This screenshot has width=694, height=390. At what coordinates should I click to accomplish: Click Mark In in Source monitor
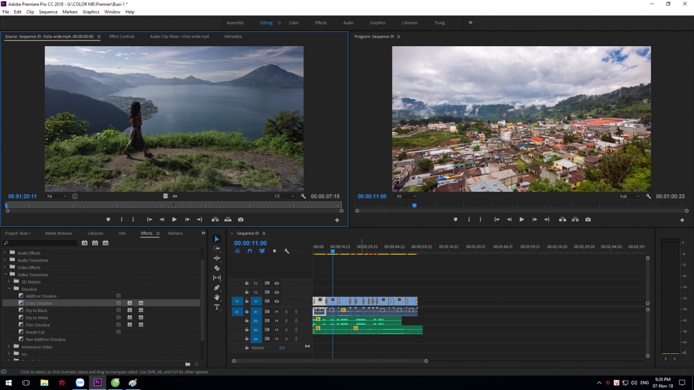click(x=122, y=219)
